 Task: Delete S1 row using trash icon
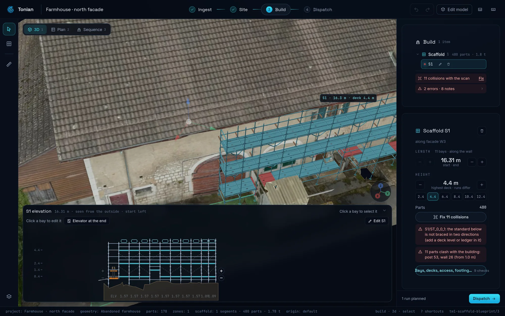pos(448,64)
